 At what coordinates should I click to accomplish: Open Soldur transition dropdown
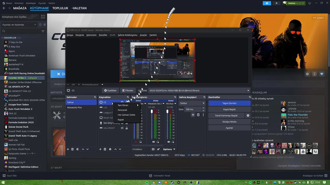click(x=192, y=103)
